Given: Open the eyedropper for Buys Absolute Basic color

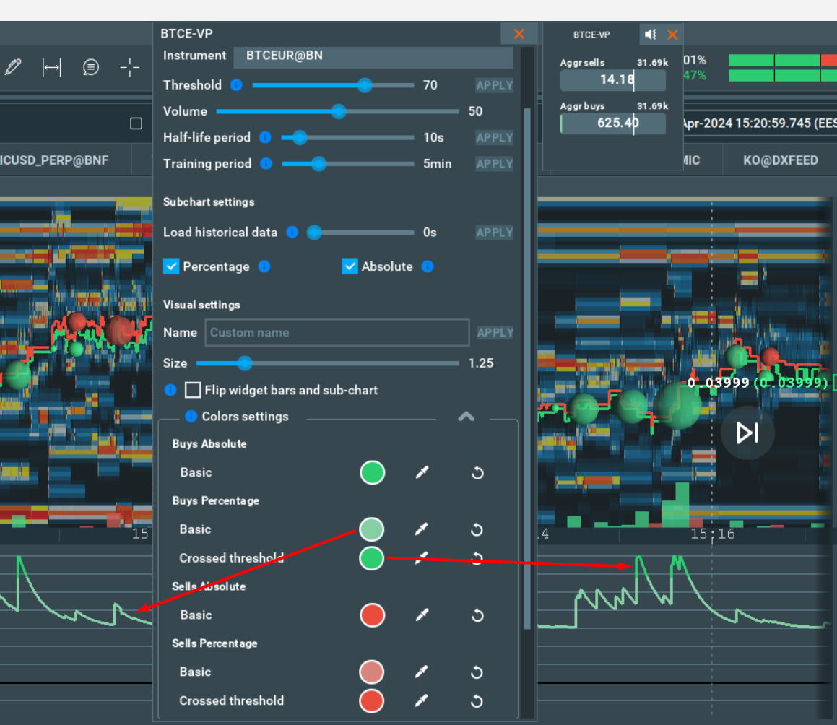Looking at the screenshot, I should tap(422, 472).
